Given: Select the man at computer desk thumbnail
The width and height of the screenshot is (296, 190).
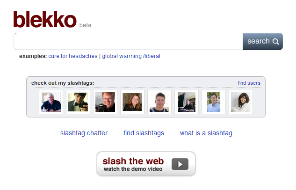Looking at the screenshot, I should (187, 102).
